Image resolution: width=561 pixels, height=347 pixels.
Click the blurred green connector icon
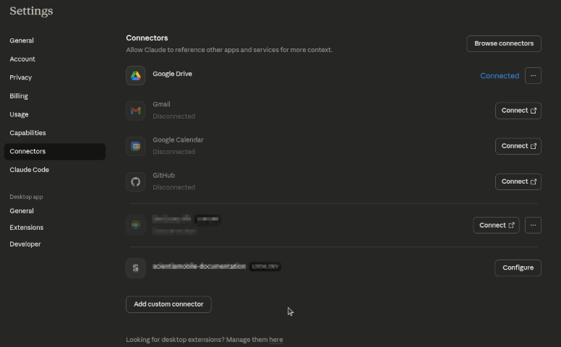coord(136,225)
